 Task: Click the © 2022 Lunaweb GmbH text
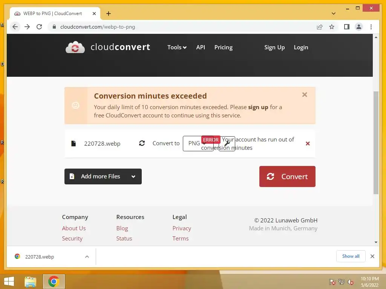point(286,220)
